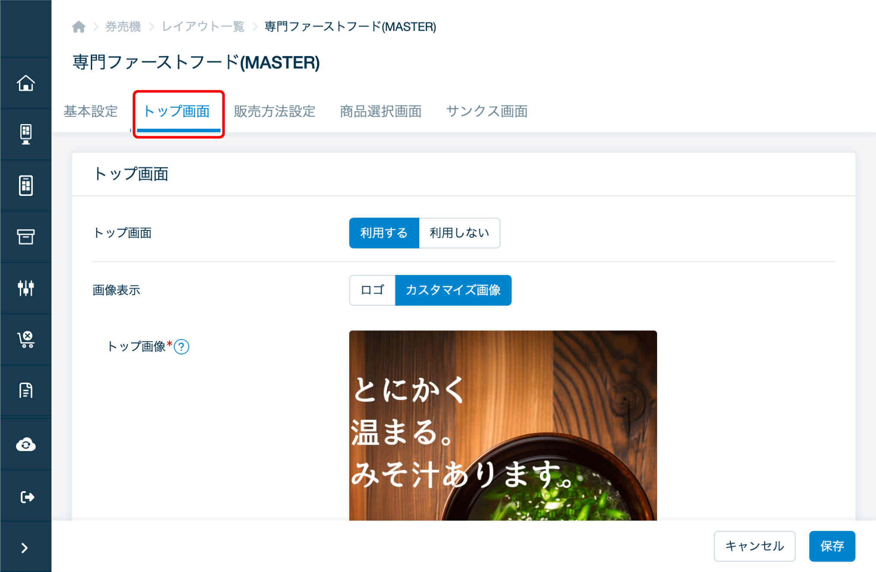Image resolution: width=876 pixels, height=572 pixels.
Task: Switch to the 基本設定 tab
Action: tap(91, 112)
